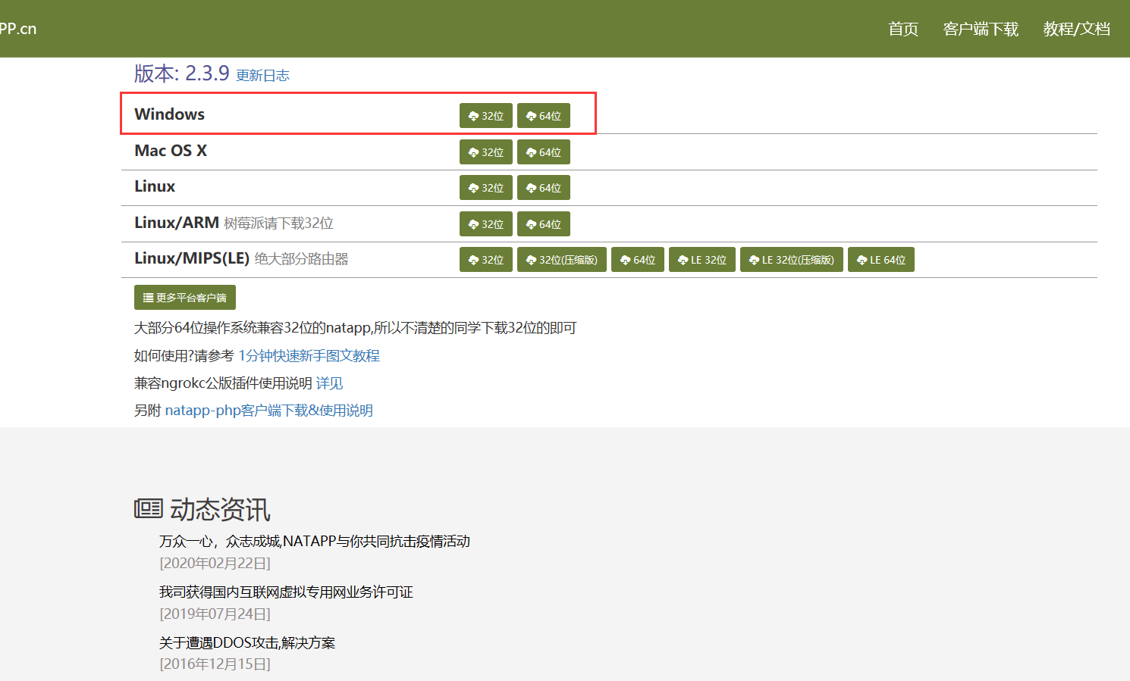
Task: Open the DDOS攻击解决方案 news article
Action: [x=247, y=642]
